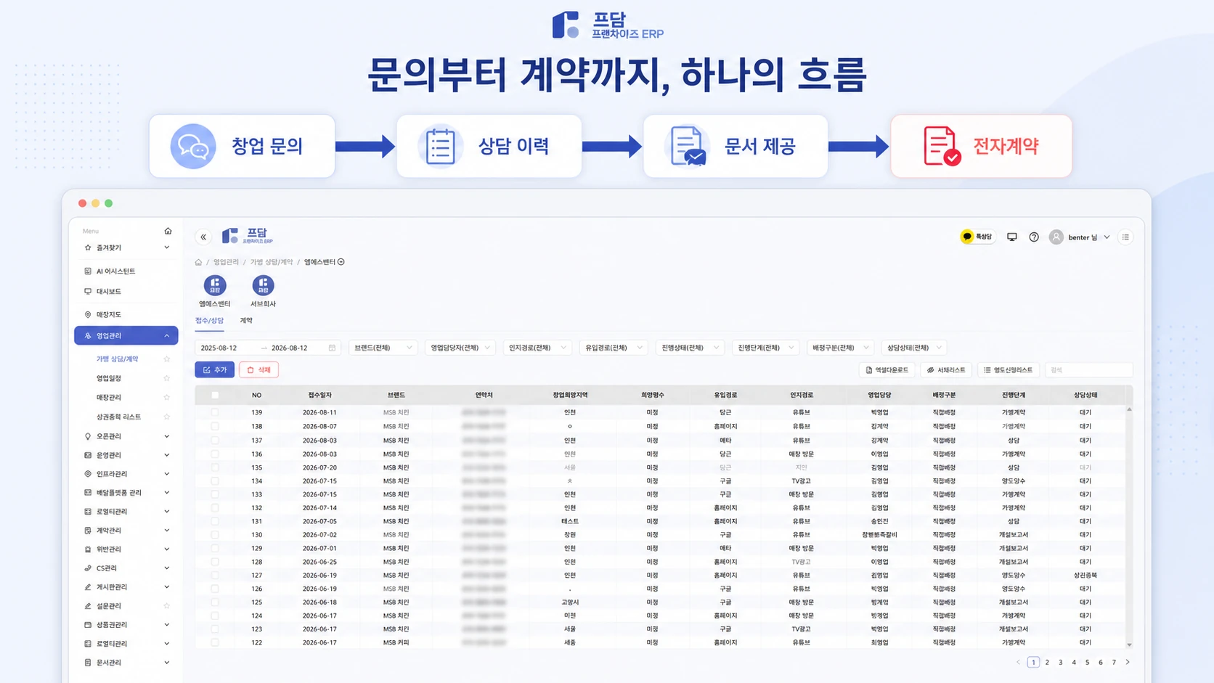Image resolution: width=1214 pixels, height=683 pixels.
Task: Open the calendar icon in date range field
Action: pyautogui.click(x=333, y=348)
